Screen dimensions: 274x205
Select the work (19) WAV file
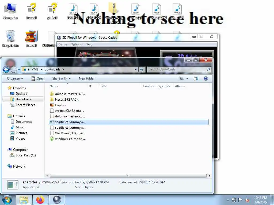pyautogui.click(x=177, y=11)
